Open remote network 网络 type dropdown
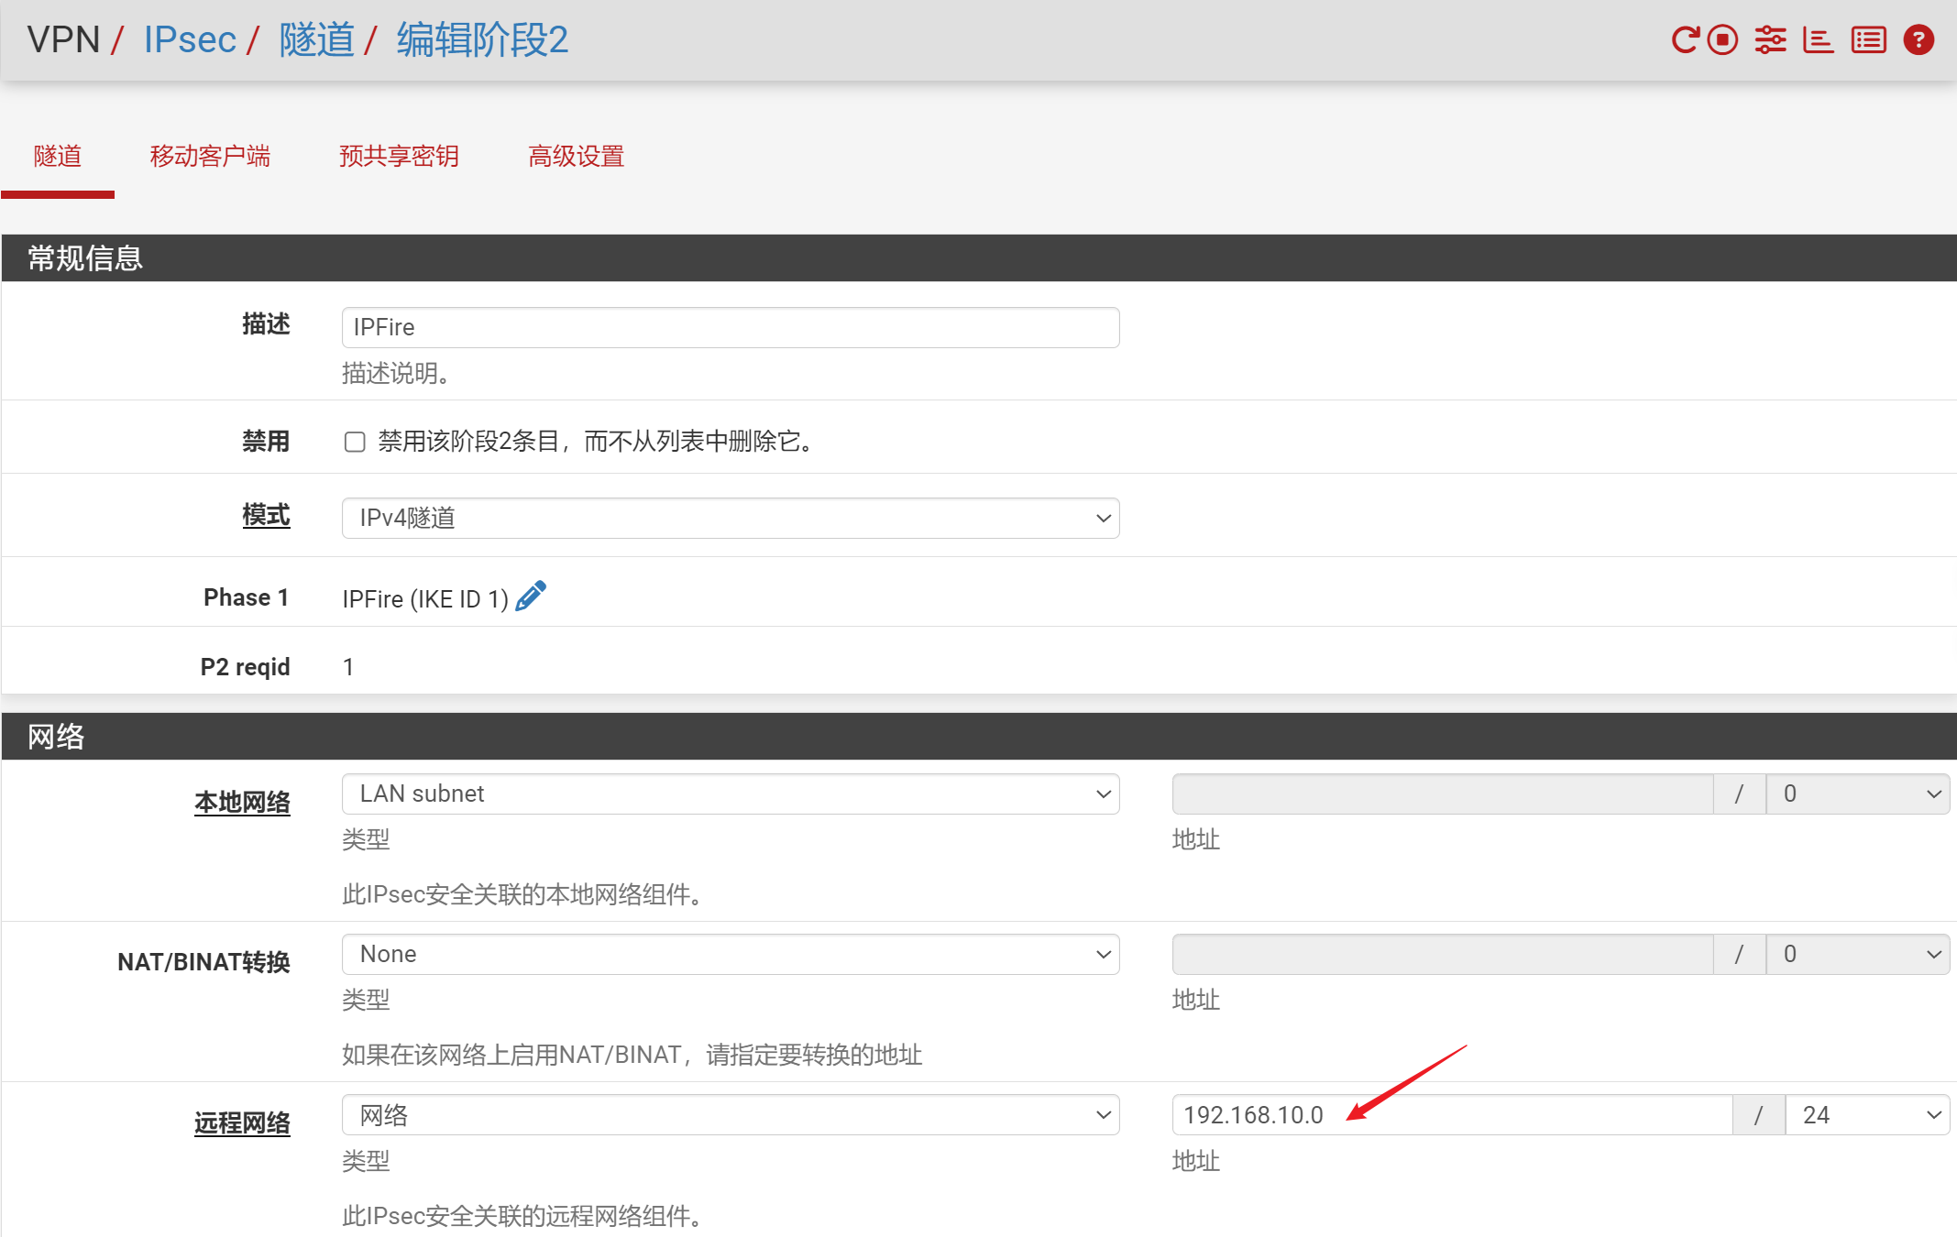The image size is (1957, 1237). pyautogui.click(x=730, y=1115)
